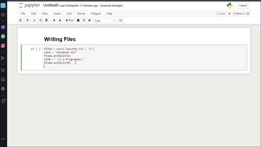This screenshot has width=261, height=147.
Task: Restart the kernel with the circular arrow
Action: pyautogui.click(x=84, y=20)
